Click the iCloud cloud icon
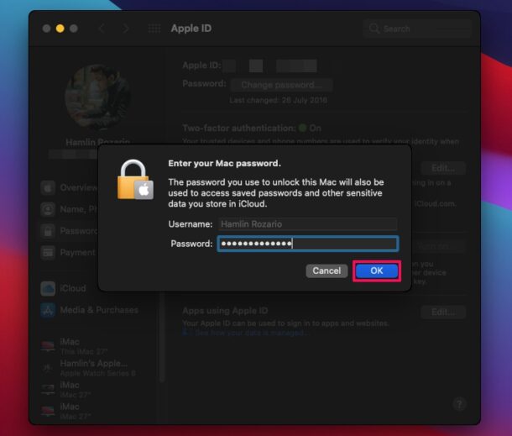512x436 pixels. point(48,289)
